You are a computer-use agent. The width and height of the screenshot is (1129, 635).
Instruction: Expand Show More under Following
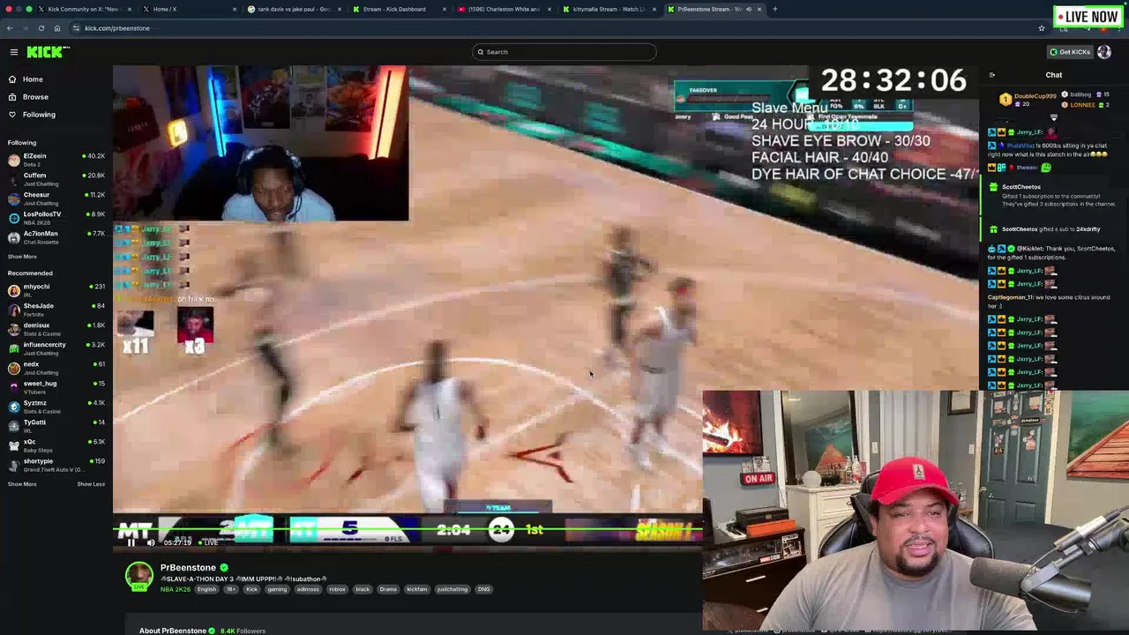(x=22, y=257)
